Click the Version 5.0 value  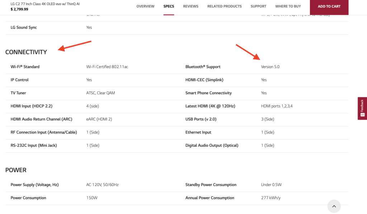coord(270,67)
